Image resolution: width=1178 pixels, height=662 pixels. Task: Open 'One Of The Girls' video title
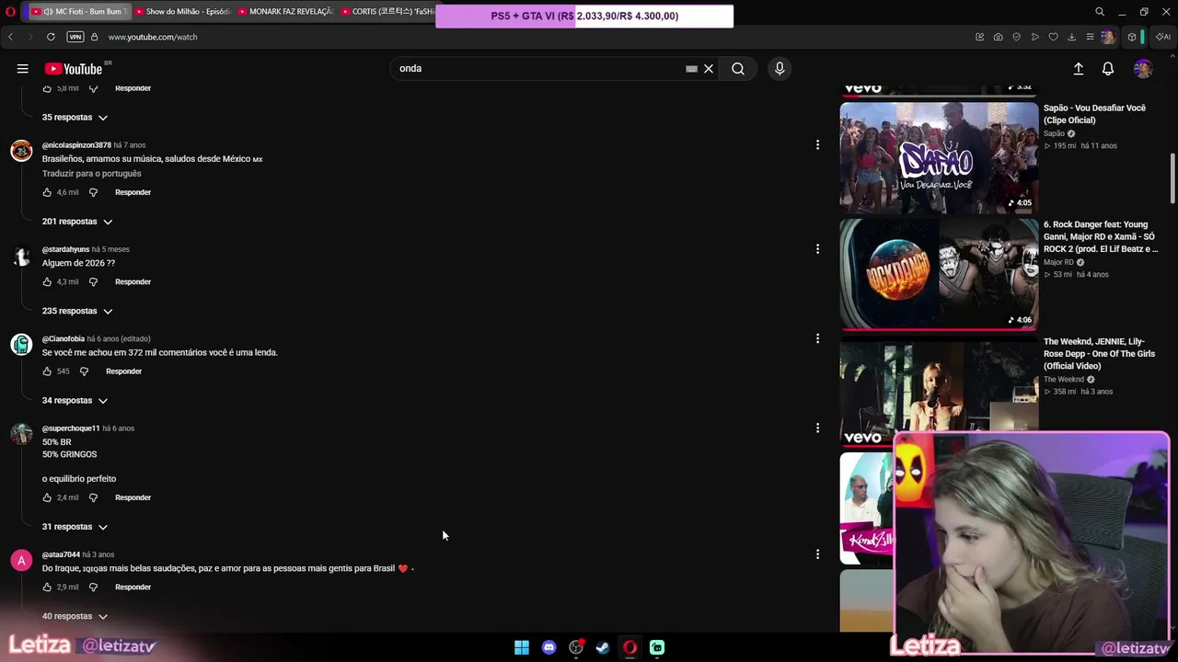coord(1099,354)
